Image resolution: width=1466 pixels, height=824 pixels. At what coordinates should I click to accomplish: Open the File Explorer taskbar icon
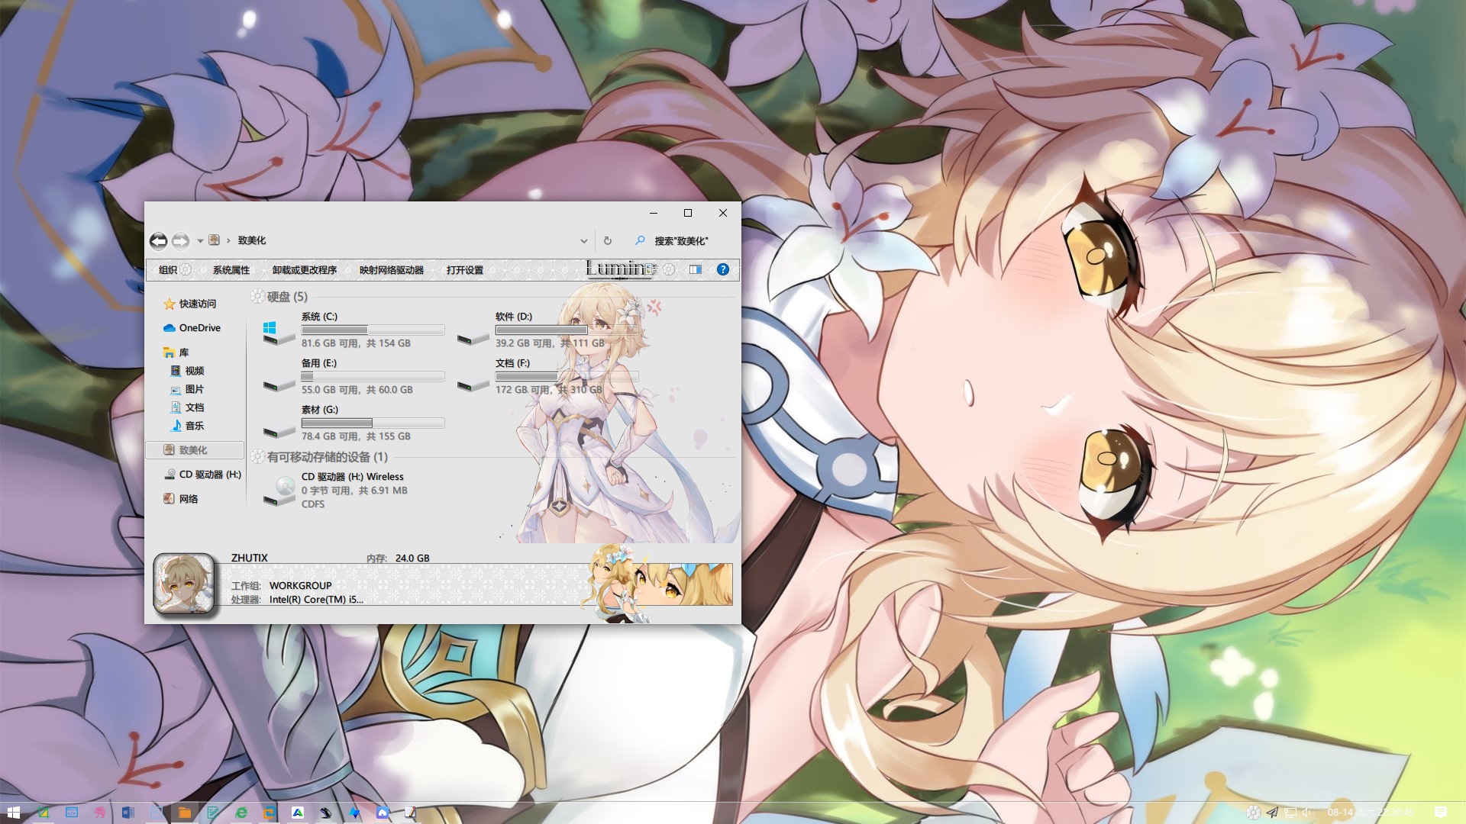coord(184,813)
